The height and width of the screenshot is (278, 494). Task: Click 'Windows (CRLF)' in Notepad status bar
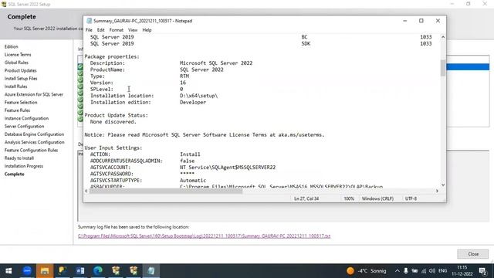click(x=377, y=198)
